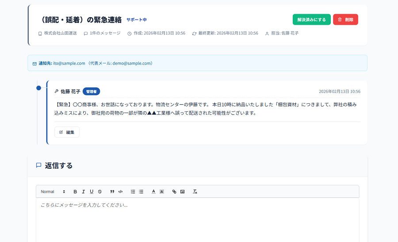Apply italic formatting in the editor toolbar

coord(83,192)
